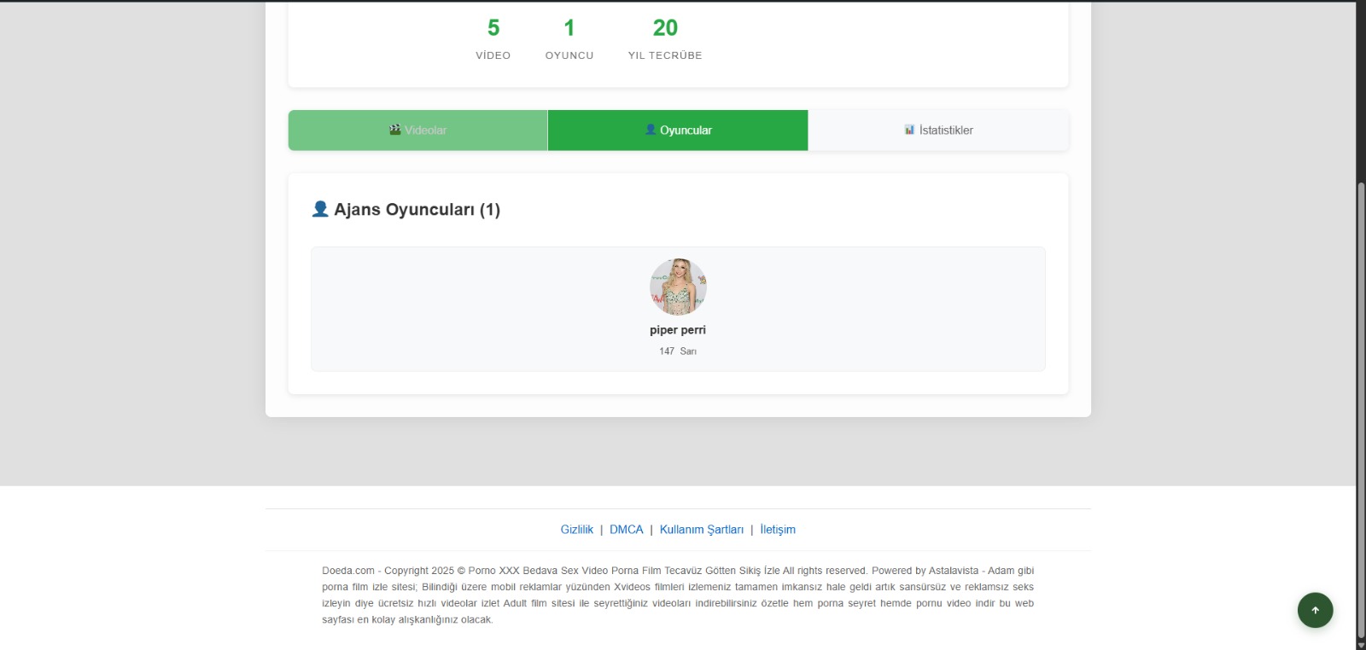Go to Kullanım Şartları page
This screenshot has height=650, width=1366.
tap(701, 530)
